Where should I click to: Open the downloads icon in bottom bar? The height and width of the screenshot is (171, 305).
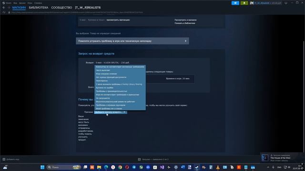pos(139,160)
